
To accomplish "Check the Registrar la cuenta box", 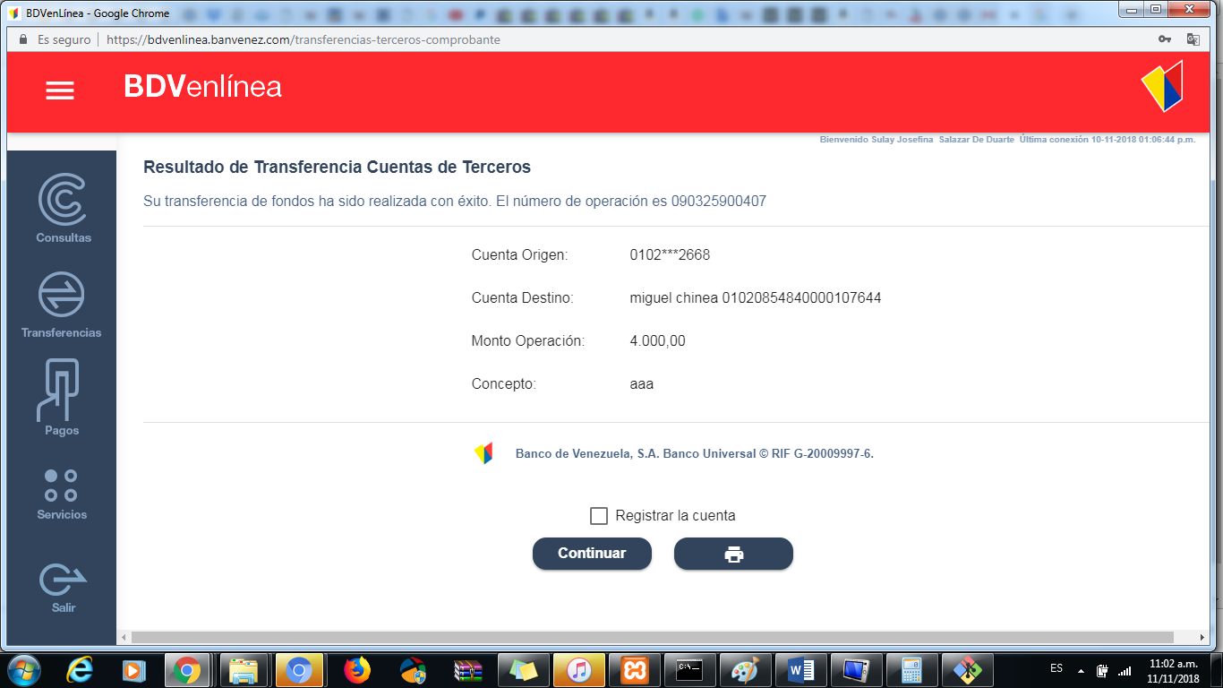I will (x=599, y=516).
